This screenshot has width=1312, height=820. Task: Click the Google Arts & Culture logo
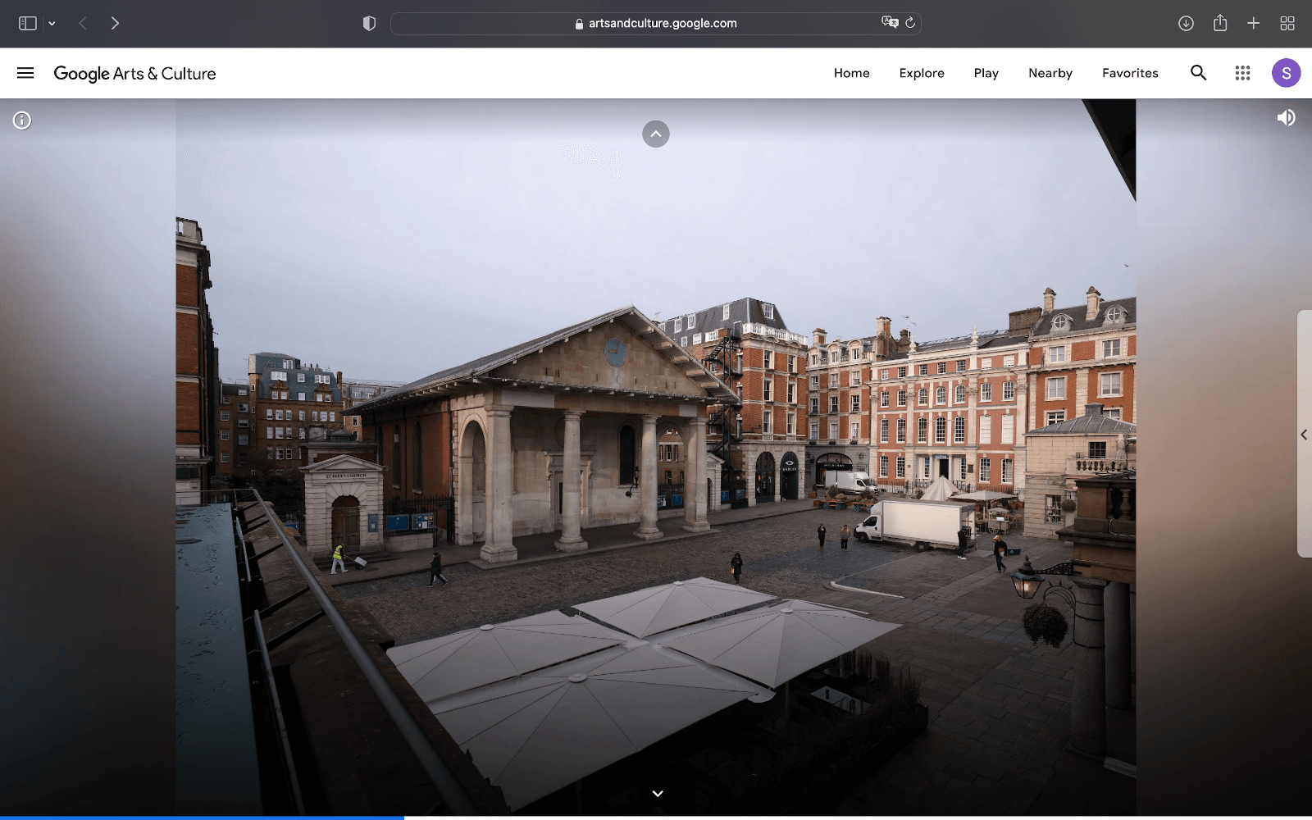pos(134,73)
